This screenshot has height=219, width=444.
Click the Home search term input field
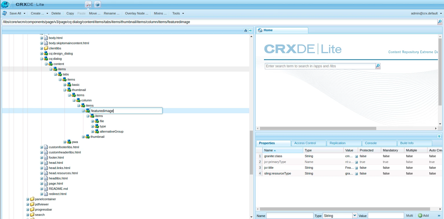click(320, 66)
